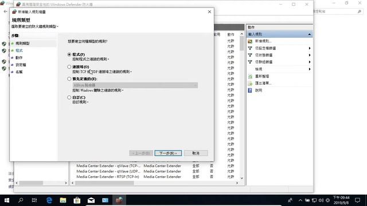The width and height of the screenshot is (367, 206).
Task: Open taskbar search magnifier
Action: 21,200
